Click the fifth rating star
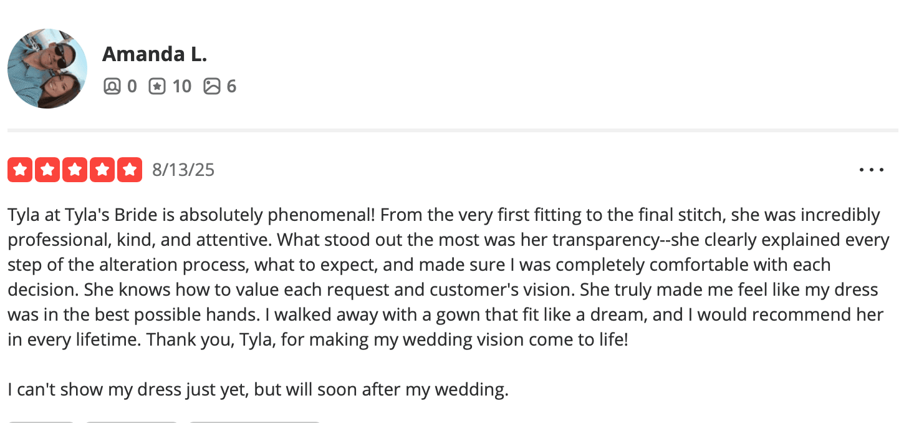Image resolution: width=914 pixels, height=423 pixels. (x=130, y=170)
